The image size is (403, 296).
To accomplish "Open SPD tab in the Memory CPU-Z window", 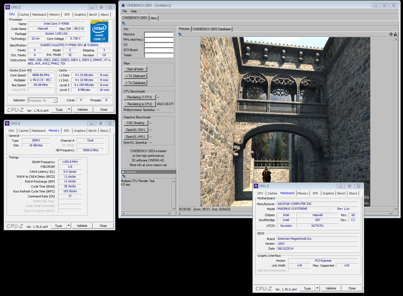I will tap(67, 131).
